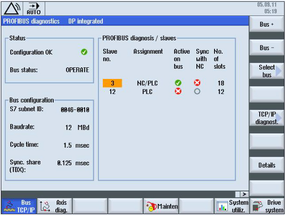285x215 pixels.
Task: Click the green Configuration OK check icon
Action: point(84,52)
